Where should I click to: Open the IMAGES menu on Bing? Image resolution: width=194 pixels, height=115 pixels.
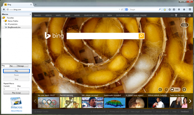point(38,15)
